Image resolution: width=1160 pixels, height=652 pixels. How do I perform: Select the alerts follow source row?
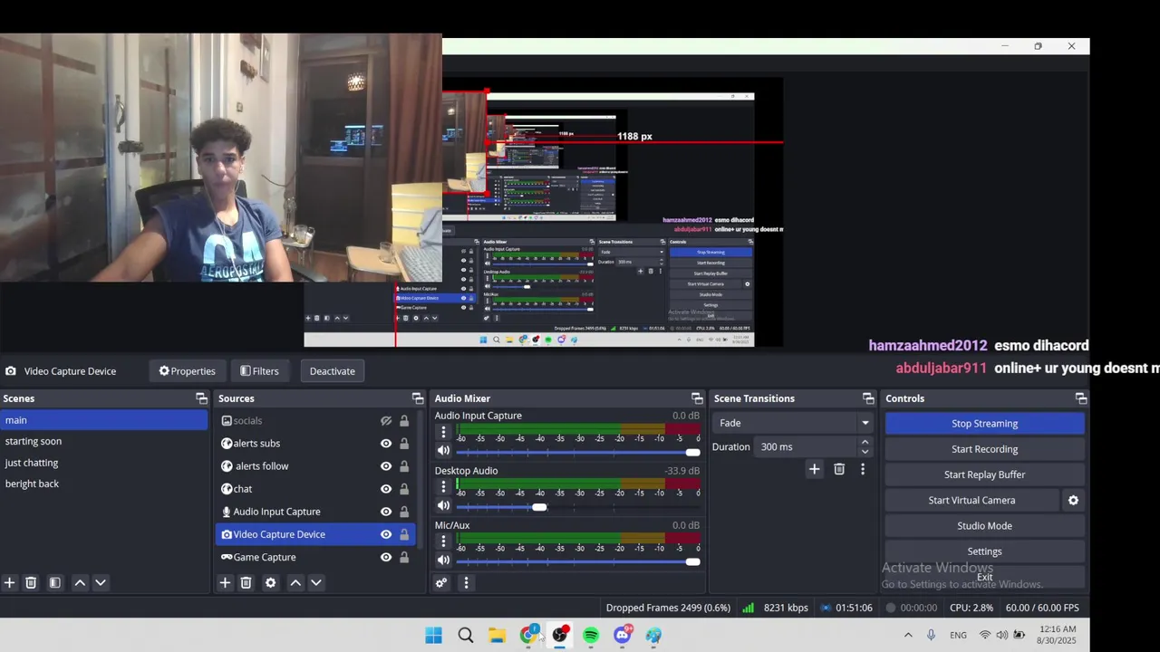click(315, 466)
